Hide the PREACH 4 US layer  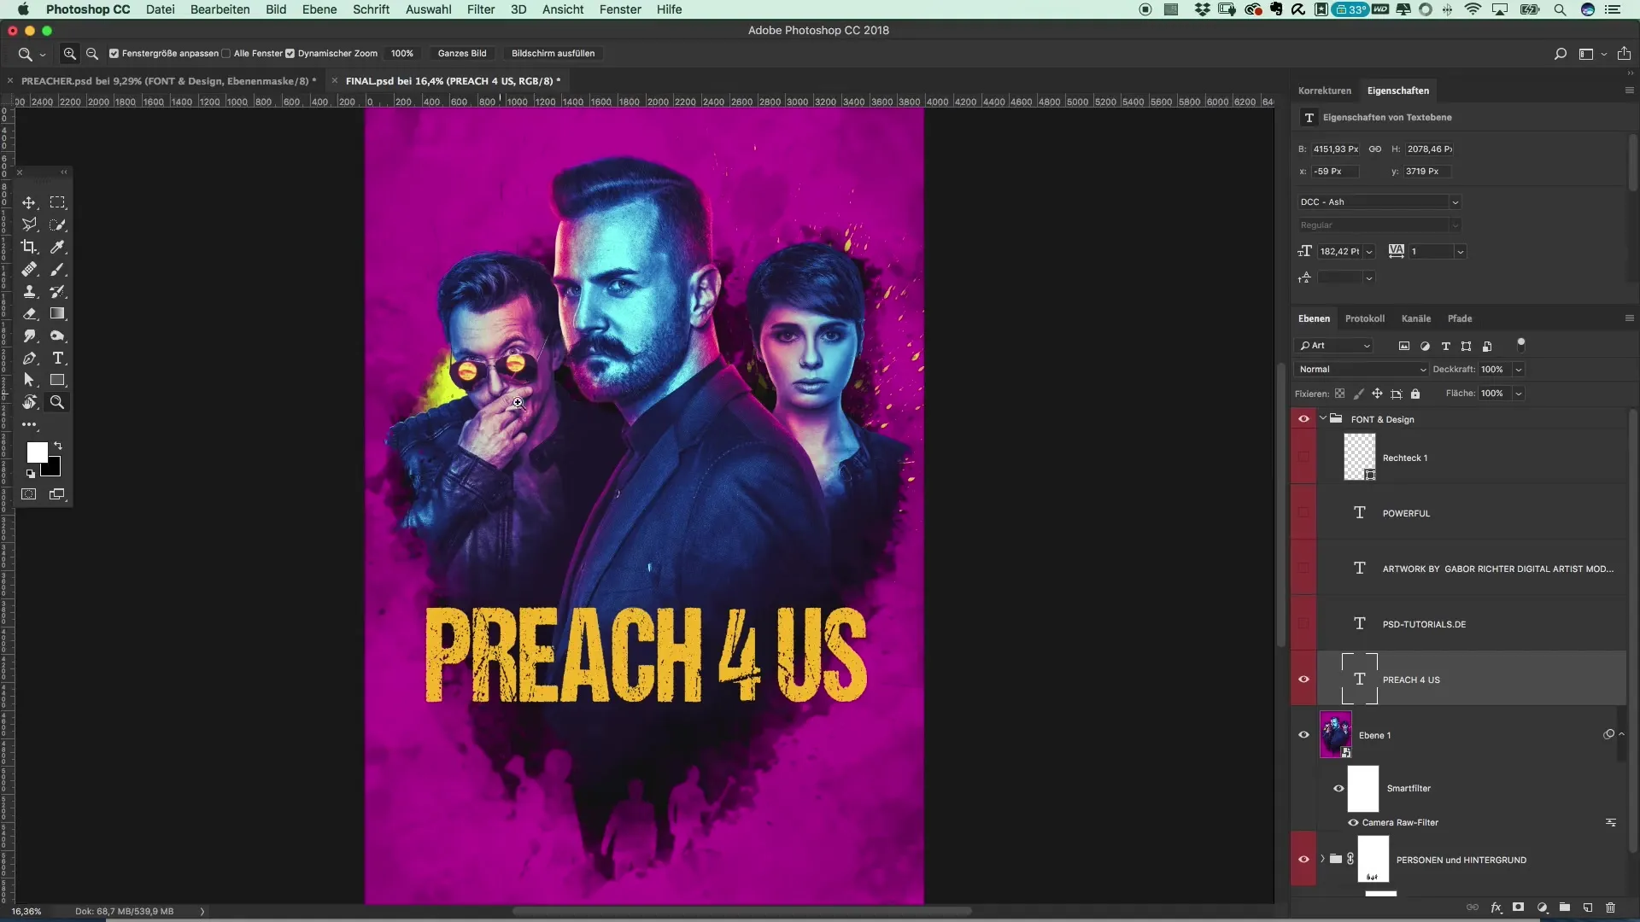pos(1303,680)
